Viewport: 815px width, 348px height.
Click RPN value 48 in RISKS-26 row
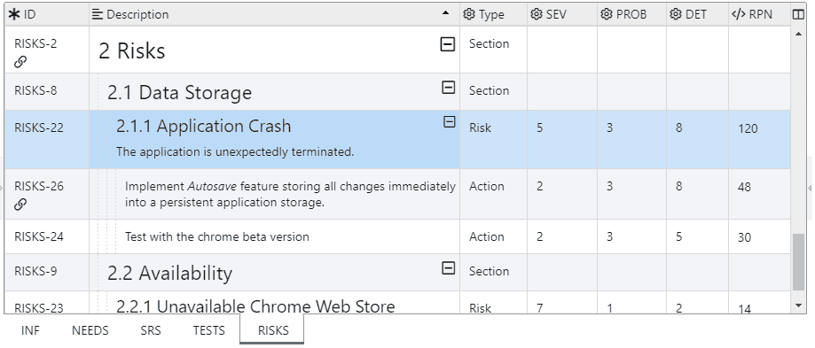click(744, 187)
